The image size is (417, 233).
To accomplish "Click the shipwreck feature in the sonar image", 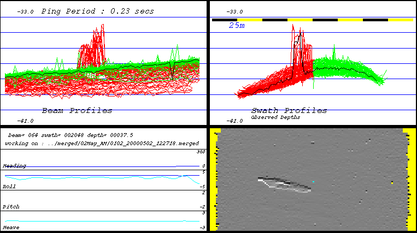I will (x=284, y=184).
